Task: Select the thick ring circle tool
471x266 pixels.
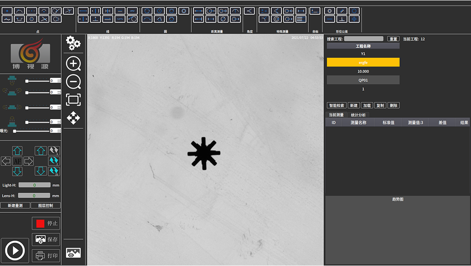Action: (x=184, y=11)
